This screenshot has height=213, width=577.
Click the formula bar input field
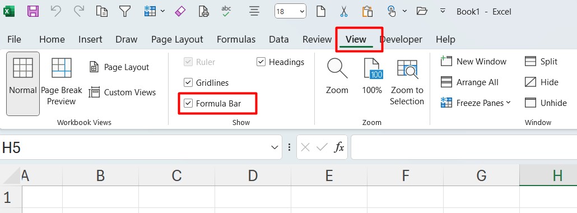pos(464,147)
